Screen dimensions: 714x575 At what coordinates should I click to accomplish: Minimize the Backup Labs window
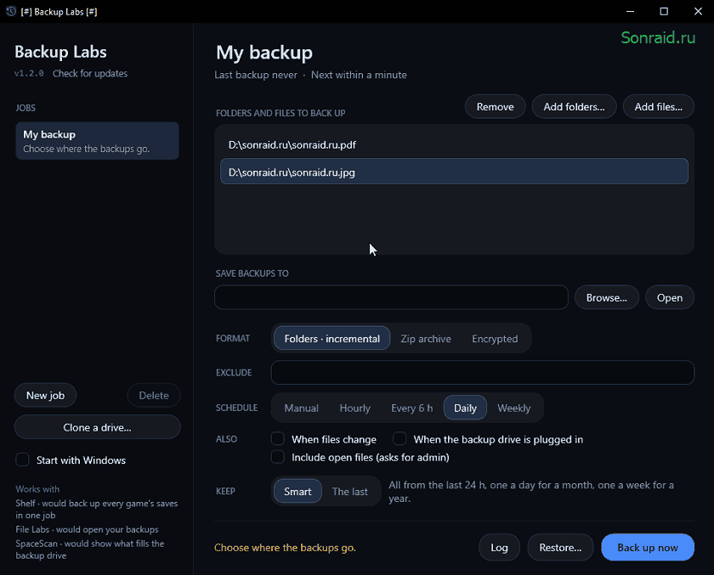630,11
